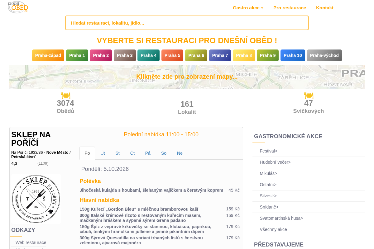Open the Všechny akce link
The image size is (374, 249).
(273, 229)
